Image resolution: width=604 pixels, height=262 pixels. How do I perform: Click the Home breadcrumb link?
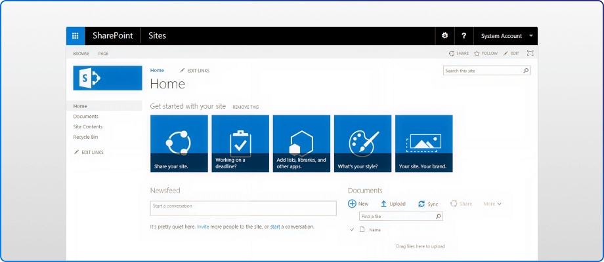click(157, 70)
